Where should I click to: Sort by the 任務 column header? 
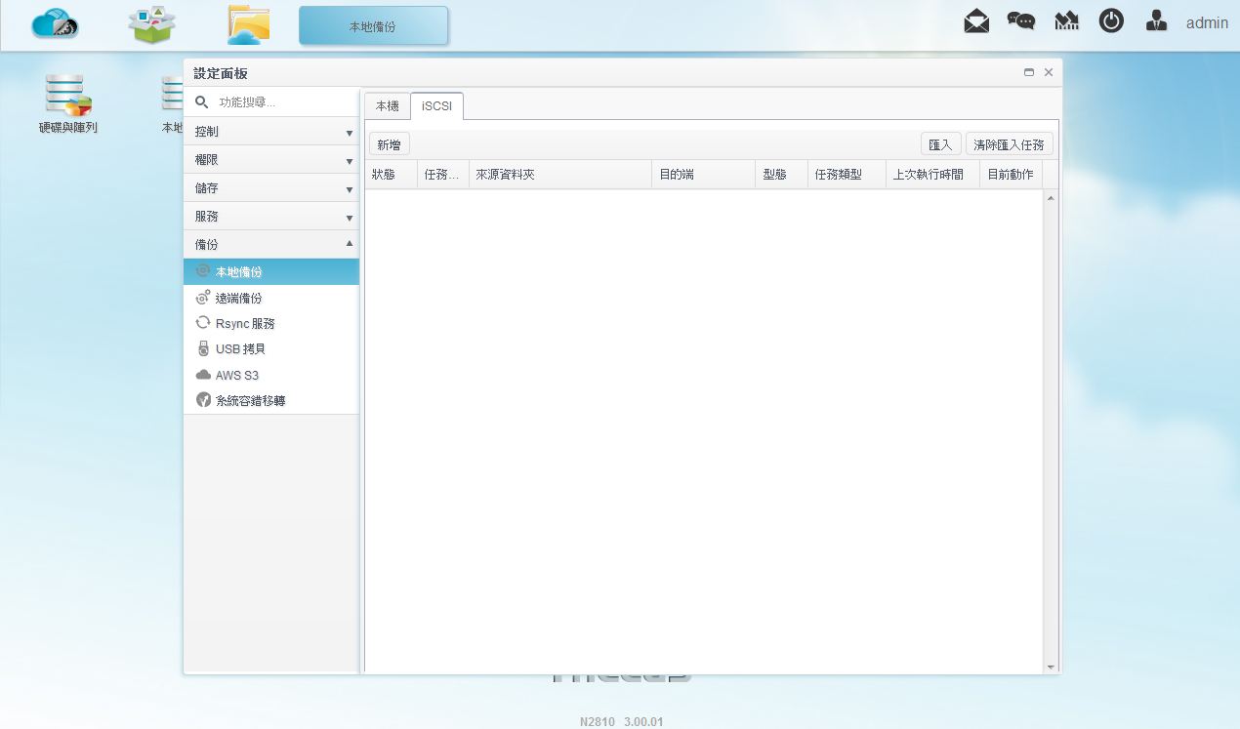[443, 175]
